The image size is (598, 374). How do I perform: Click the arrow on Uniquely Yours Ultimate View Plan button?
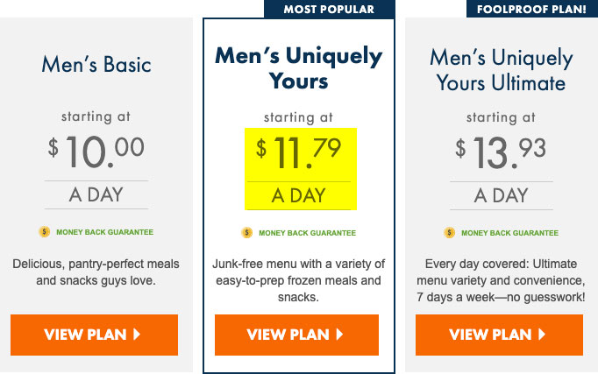(x=542, y=335)
